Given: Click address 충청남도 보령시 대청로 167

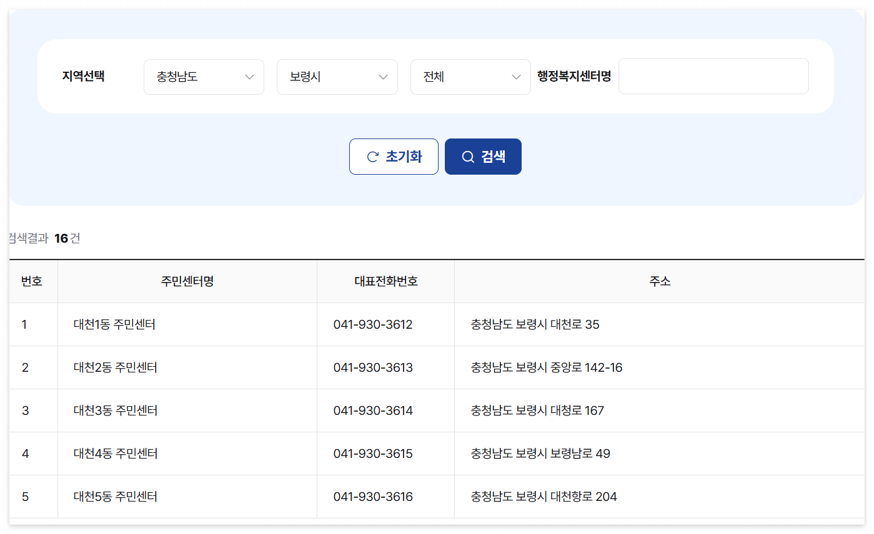Looking at the screenshot, I should pos(537,410).
